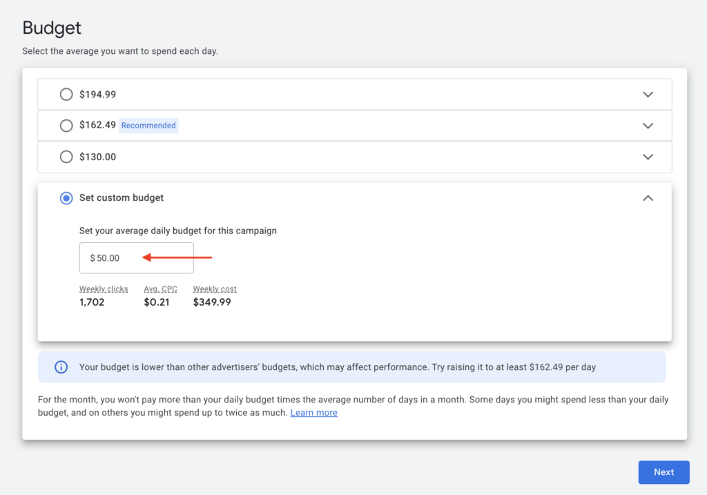Viewport: 707px width, 495px height.
Task: Expand the $194.99 budget option chevron
Action: (648, 94)
